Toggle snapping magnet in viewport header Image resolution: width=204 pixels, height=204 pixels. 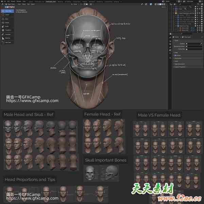(x=85, y=4)
